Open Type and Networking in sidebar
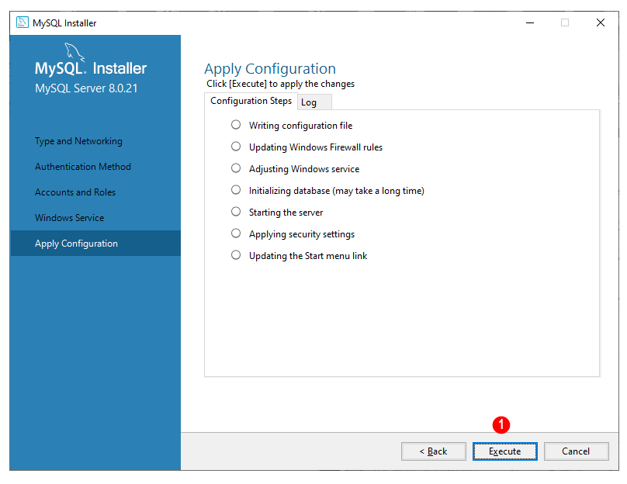Image resolution: width=627 pixels, height=484 pixels. pyautogui.click(x=78, y=141)
